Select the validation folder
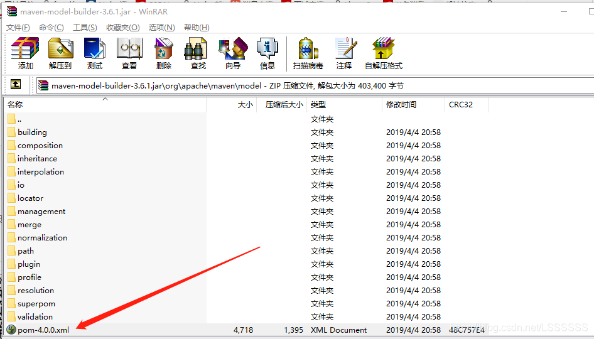The image size is (594, 339). (35, 316)
